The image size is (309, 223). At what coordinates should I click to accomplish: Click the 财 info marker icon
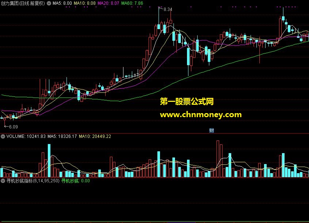pyautogui.click(x=211, y=130)
